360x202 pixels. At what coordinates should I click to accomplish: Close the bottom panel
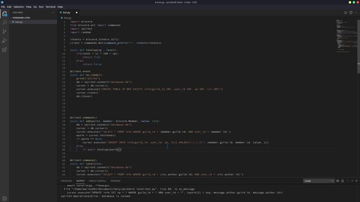pyautogui.click(x=357, y=181)
